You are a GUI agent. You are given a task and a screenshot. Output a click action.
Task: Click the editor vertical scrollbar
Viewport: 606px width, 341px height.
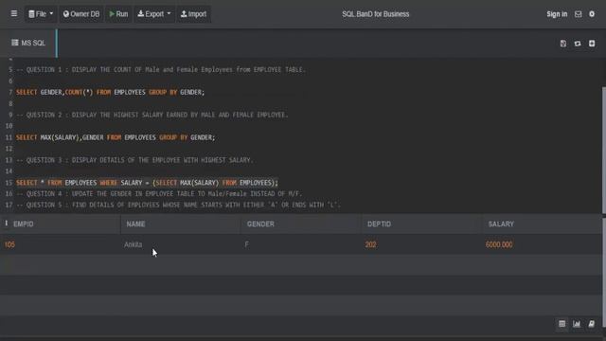click(x=604, y=150)
